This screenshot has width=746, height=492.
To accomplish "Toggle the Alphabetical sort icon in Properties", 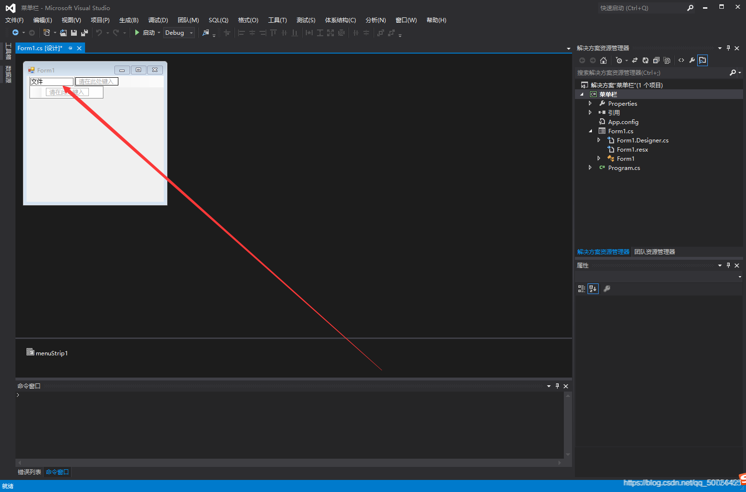I will 593,289.
